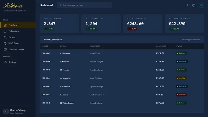
Task: Click patron M. Fontaine
Action: [x=65, y=70]
